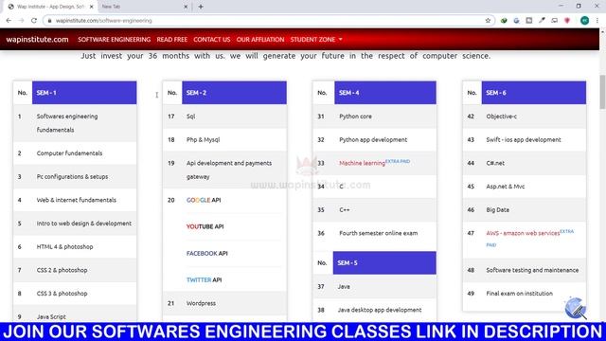This screenshot has width=606, height=341.
Task: Open the Chrome profile avatar
Action: (585, 21)
